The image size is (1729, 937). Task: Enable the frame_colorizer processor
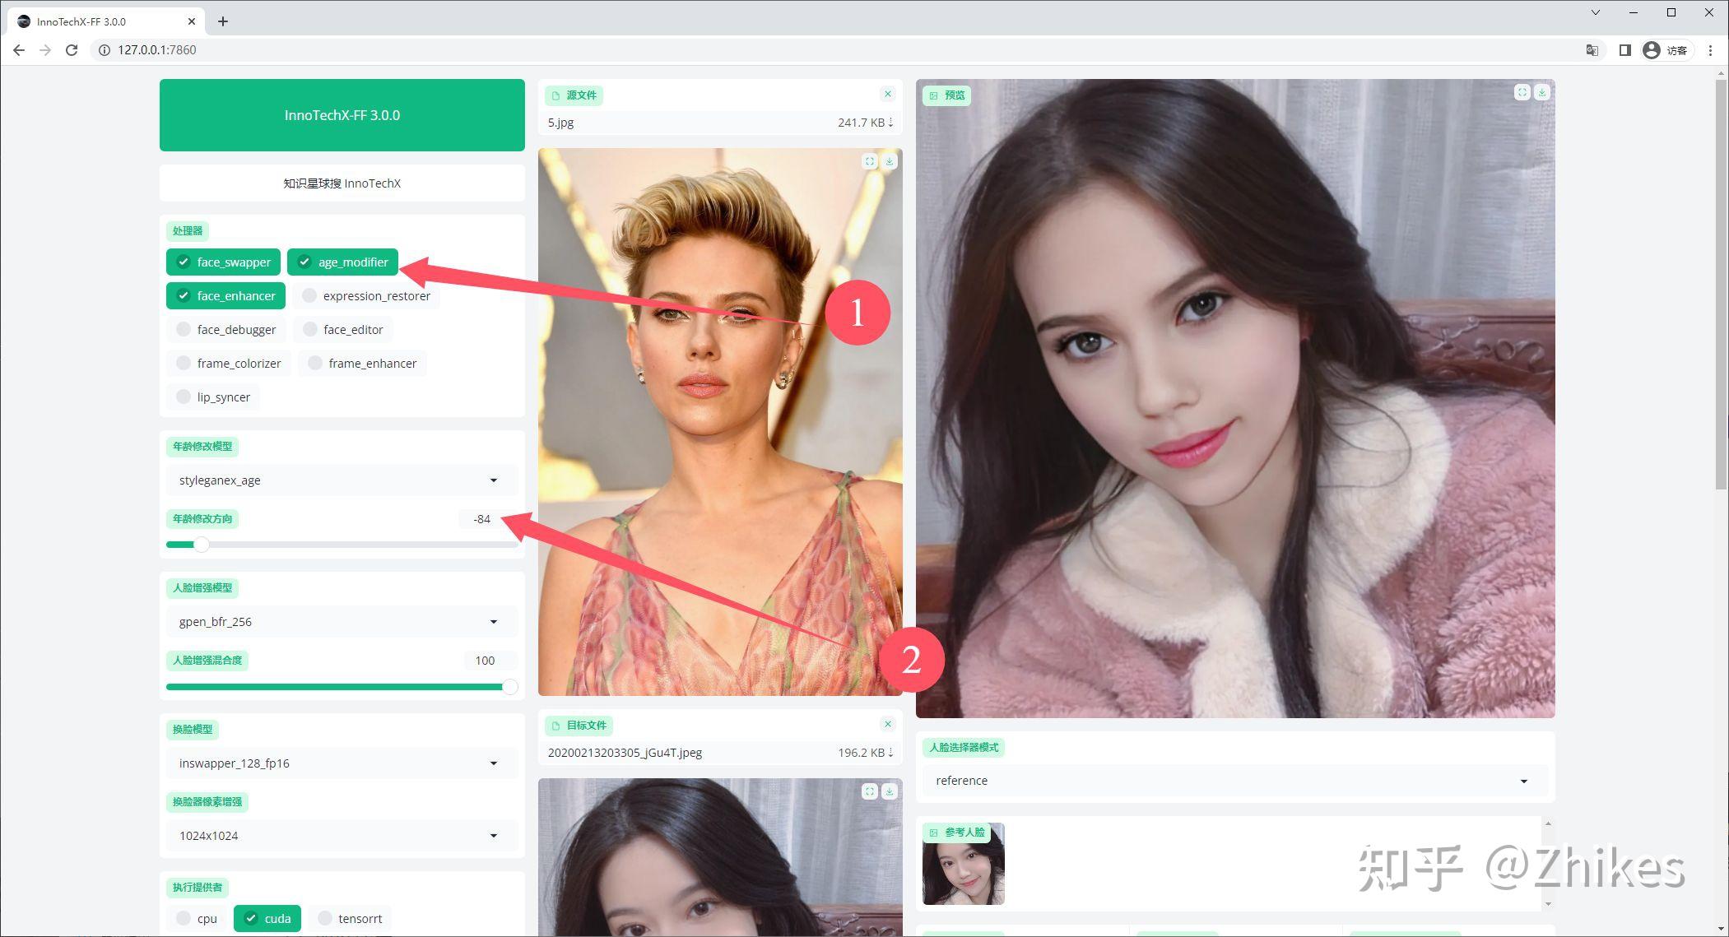(228, 363)
